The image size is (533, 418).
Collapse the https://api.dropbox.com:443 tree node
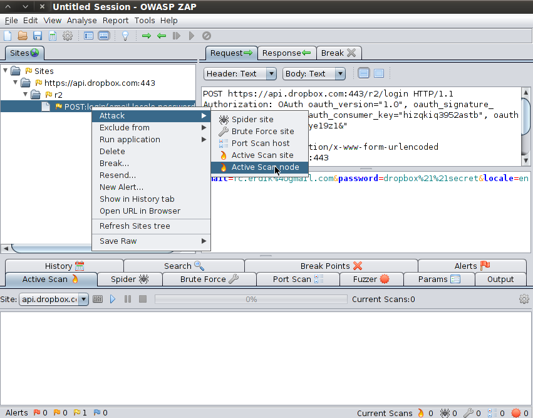click(x=15, y=83)
